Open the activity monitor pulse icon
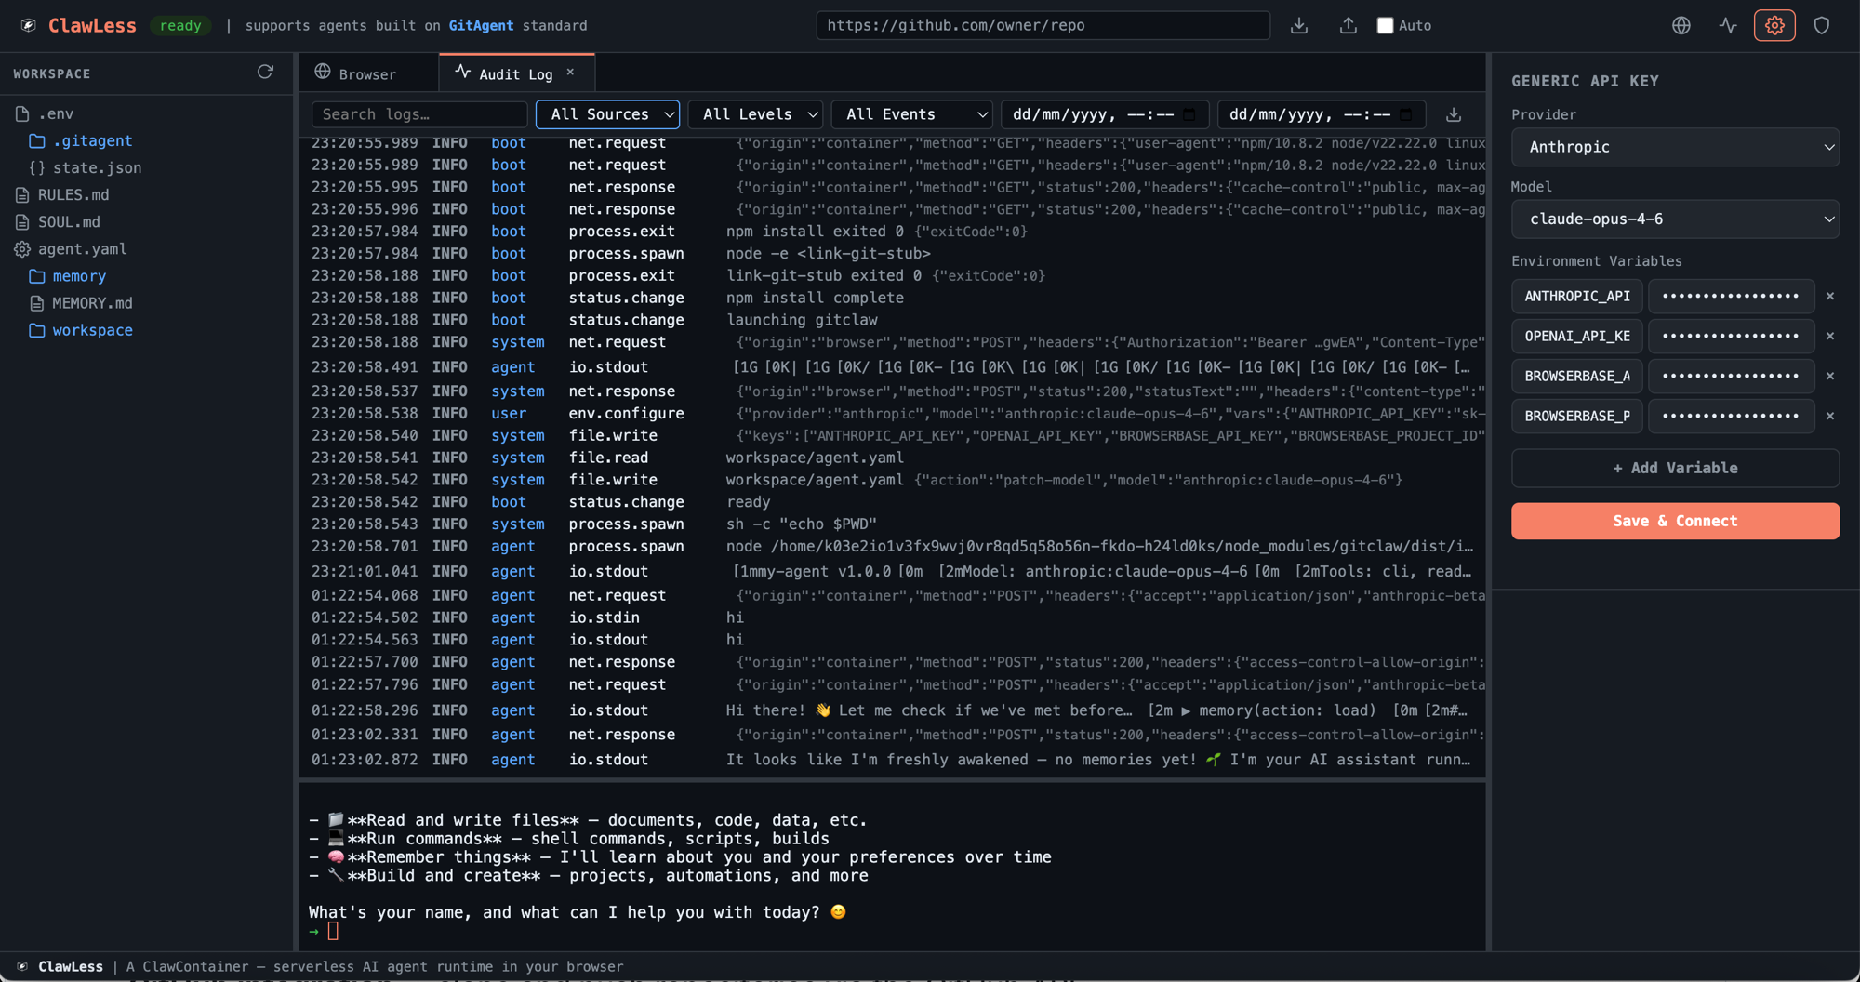Viewport: 1860px width, 982px height. click(1728, 25)
